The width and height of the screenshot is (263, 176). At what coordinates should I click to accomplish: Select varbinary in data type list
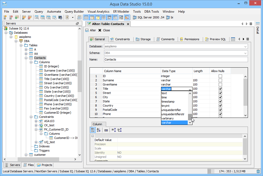[175, 118]
